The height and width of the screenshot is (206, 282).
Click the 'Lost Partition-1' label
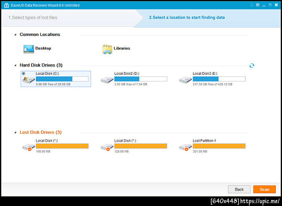tap(204, 141)
